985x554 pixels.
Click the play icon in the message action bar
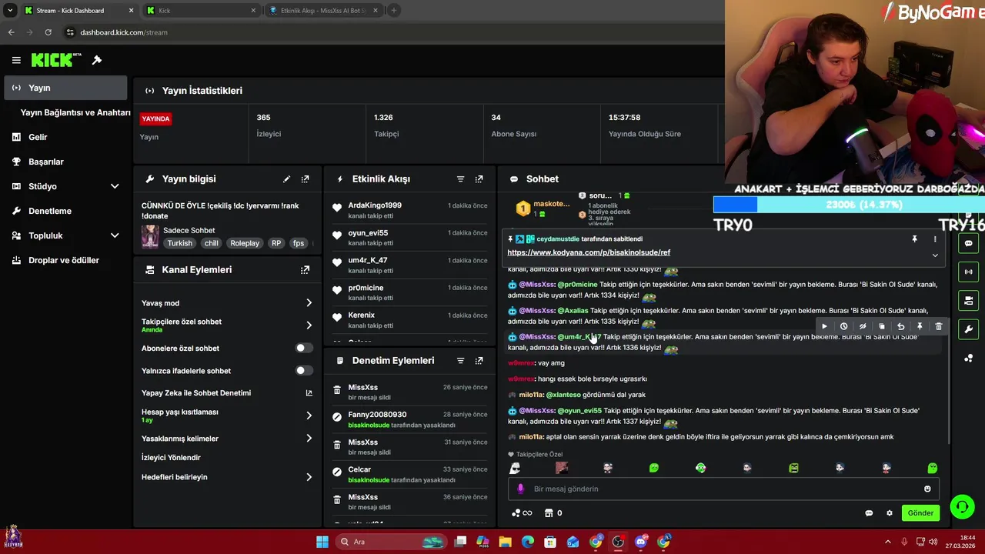(x=824, y=326)
